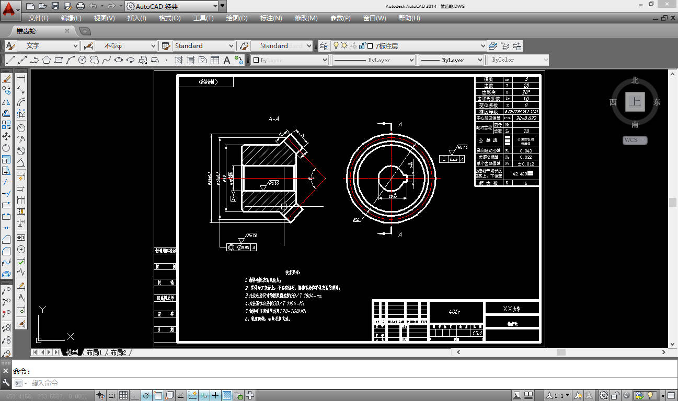Click the Make Object's Layer Current icon

[494, 46]
